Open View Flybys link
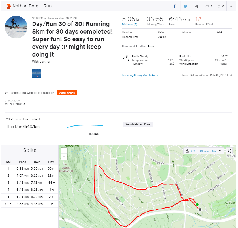Viewport: 238px width, 228px height. click(x=15, y=104)
